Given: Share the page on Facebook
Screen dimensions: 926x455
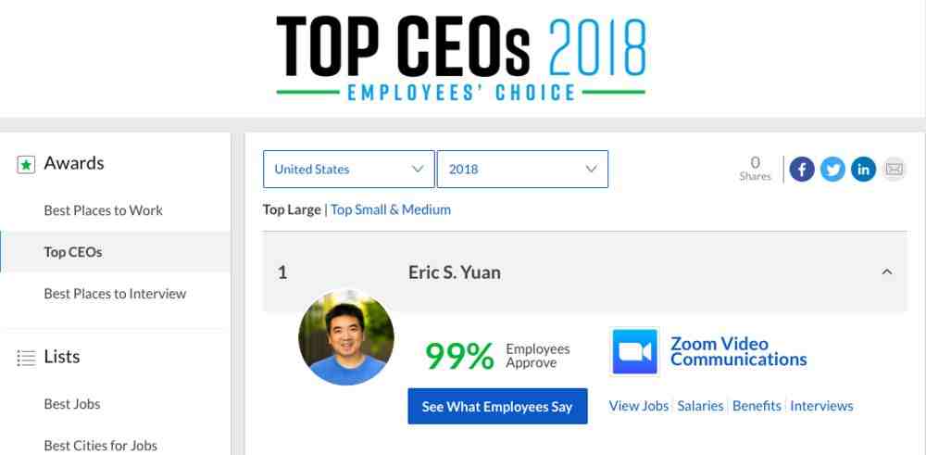Looking at the screenshot, I should click(x=801, y=170).
